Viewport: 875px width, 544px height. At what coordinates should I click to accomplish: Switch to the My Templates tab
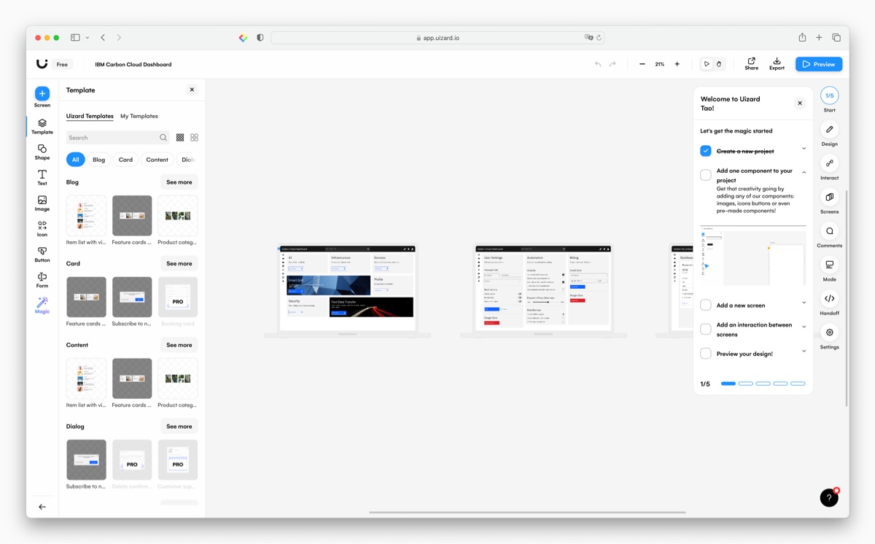139,116
